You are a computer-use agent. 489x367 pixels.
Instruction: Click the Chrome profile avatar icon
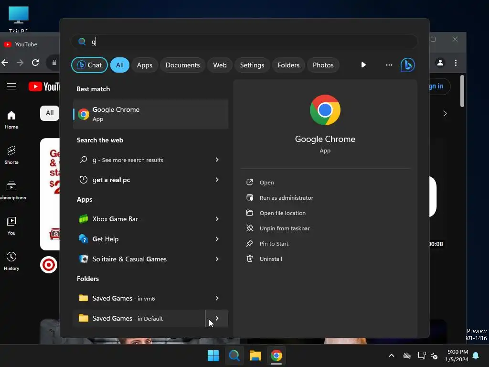click(440, 63)
